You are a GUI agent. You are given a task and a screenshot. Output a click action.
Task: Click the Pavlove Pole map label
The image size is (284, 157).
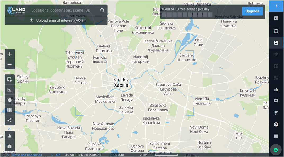pos(118,26)
